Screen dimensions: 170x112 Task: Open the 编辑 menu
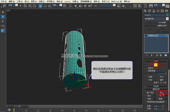[x=12, y=1]
